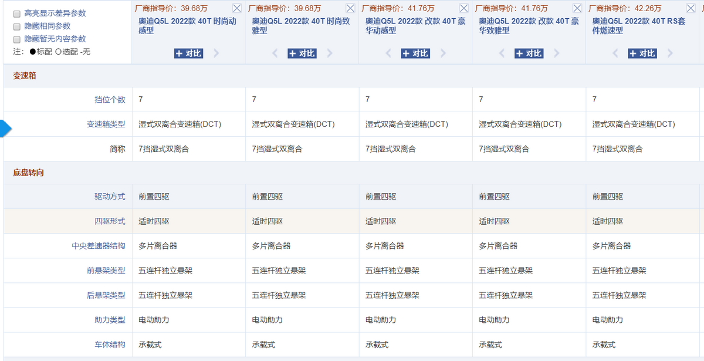
Task: Click 五连杆独立悬架 rear suspension in RS套件燃速型 column
Action: [x=620, y=296]
